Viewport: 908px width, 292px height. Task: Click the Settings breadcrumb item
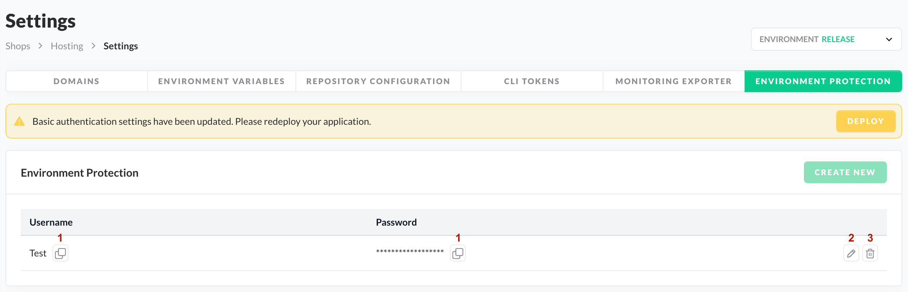(120, 46)
